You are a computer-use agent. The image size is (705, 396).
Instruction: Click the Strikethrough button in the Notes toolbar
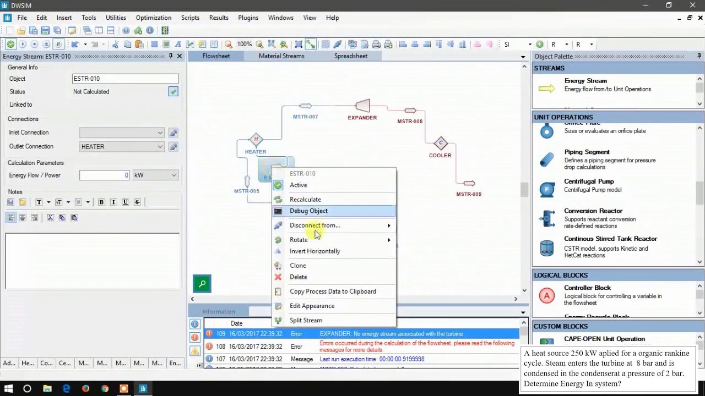(x=137, y=202)
